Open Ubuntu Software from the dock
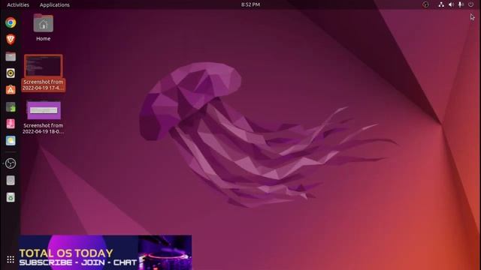Image resolution: width=481 pixels, height=270 pixels. tap(11, 90)
